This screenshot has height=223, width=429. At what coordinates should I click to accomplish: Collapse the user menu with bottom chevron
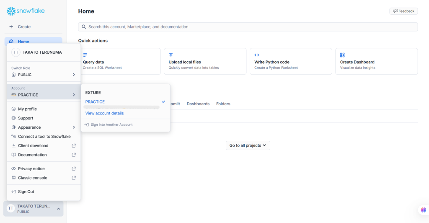(x=59, y=209)
